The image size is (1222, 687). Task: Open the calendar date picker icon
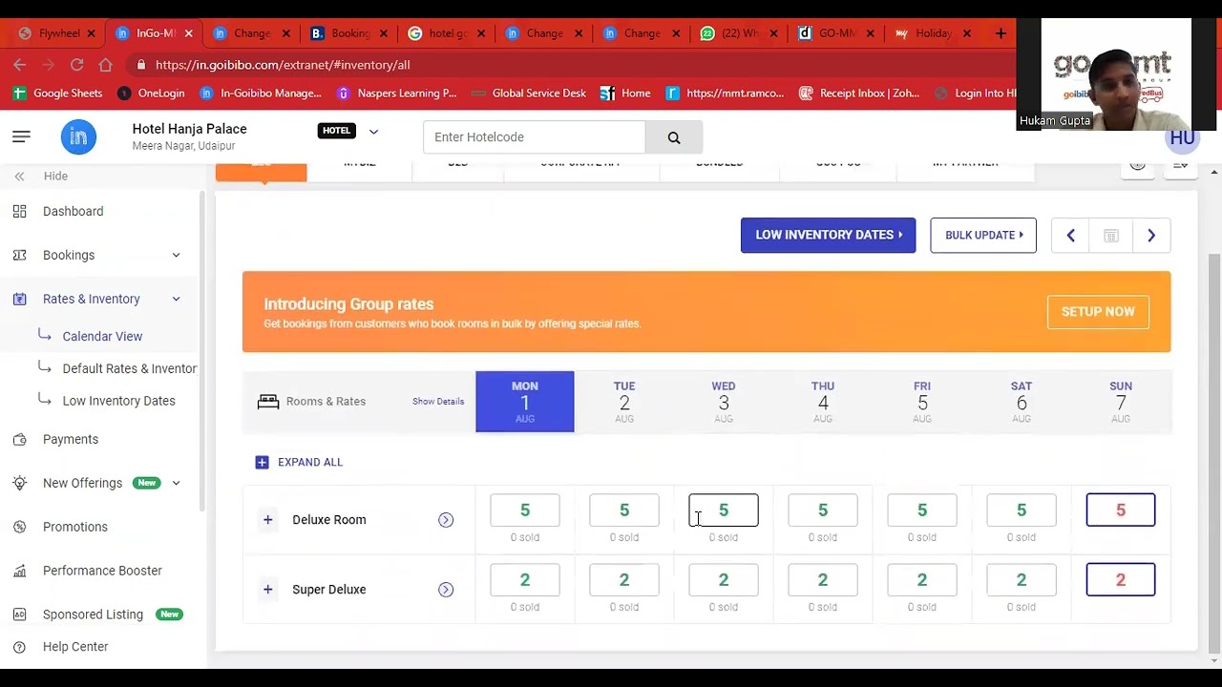(x=1111, y=236)
